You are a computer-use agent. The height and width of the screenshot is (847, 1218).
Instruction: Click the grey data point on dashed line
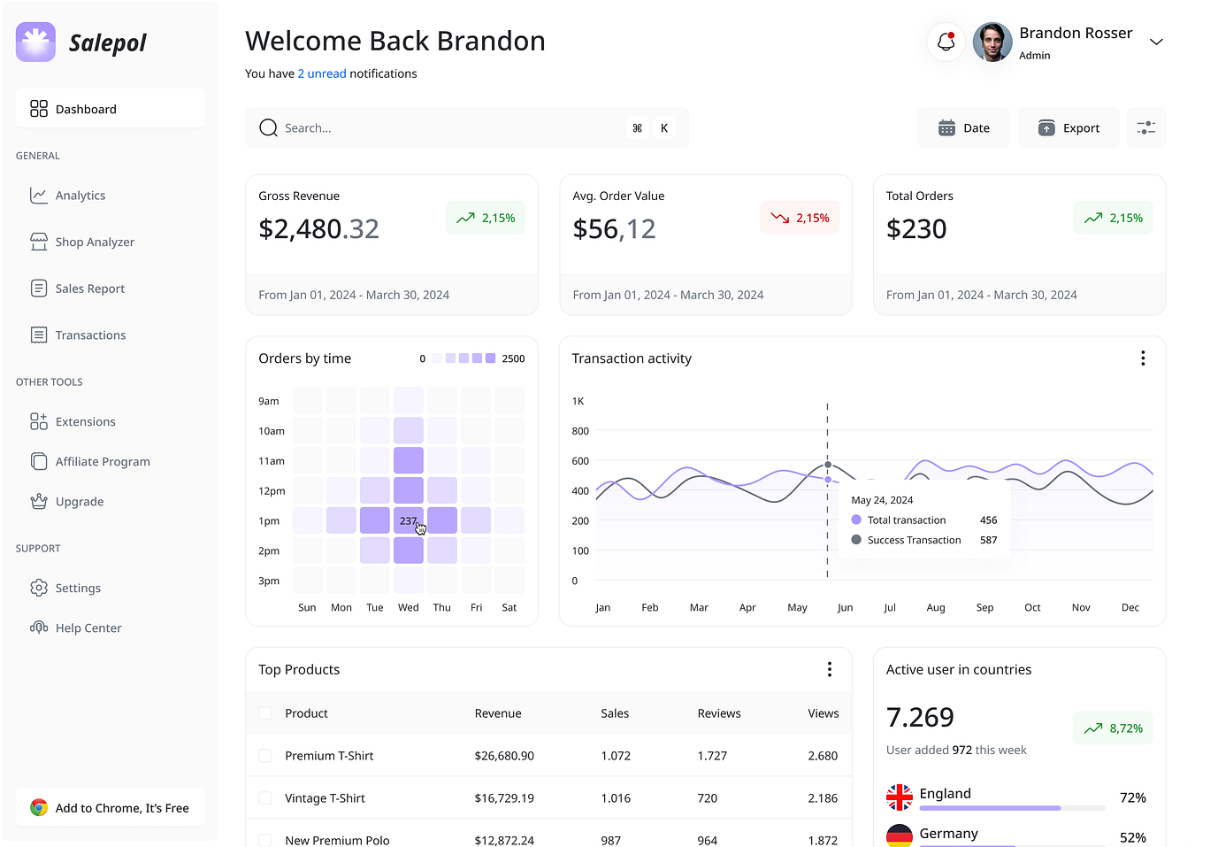point(828,465)
